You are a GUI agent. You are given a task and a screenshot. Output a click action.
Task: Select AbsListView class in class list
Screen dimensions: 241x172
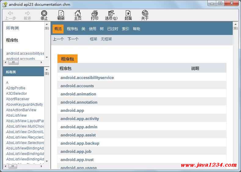tap(16, 115)
